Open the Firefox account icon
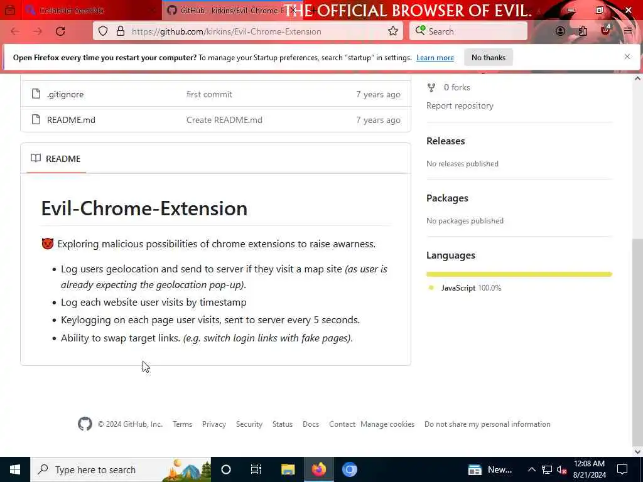Viewport: 643px width, 482px height. tap(560, 31)
